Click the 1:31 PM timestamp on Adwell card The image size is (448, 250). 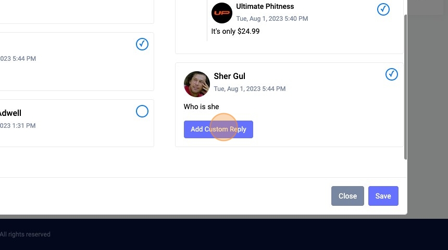(18, 125)
